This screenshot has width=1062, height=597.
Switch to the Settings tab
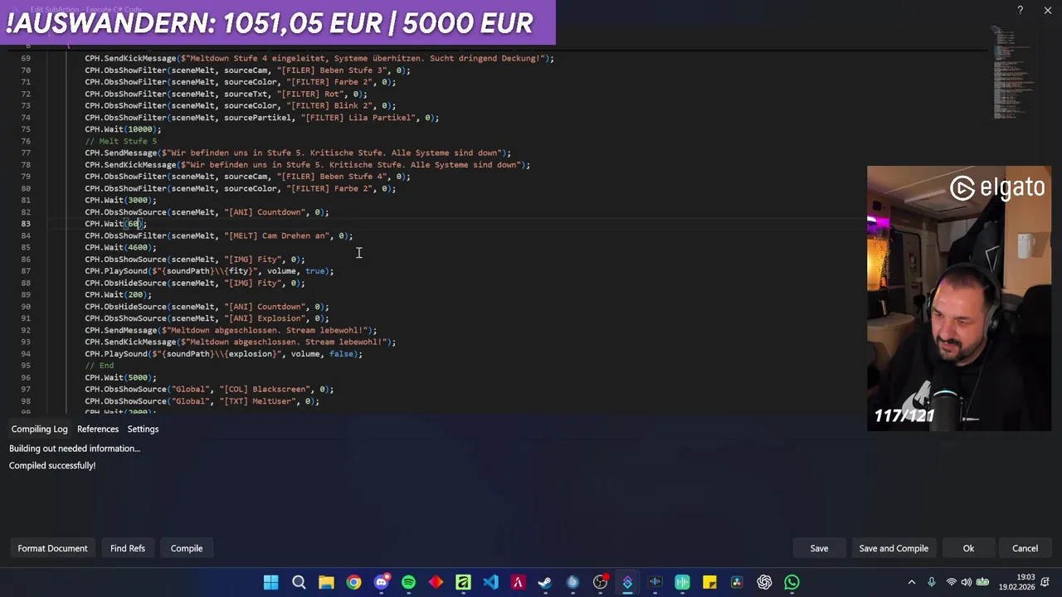(143, 429)
